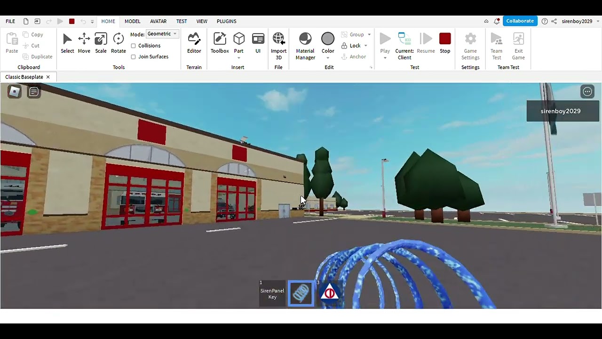Image resolution: width=602 pixels, height=339 pixels.
Task: Enable the Collisions checkbox
Action: coord(134,46)
